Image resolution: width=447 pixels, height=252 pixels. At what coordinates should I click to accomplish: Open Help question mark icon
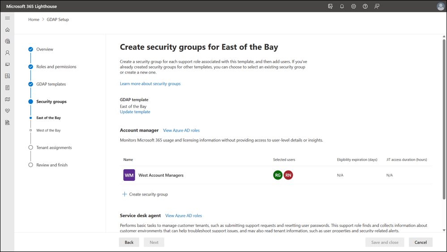365,6
